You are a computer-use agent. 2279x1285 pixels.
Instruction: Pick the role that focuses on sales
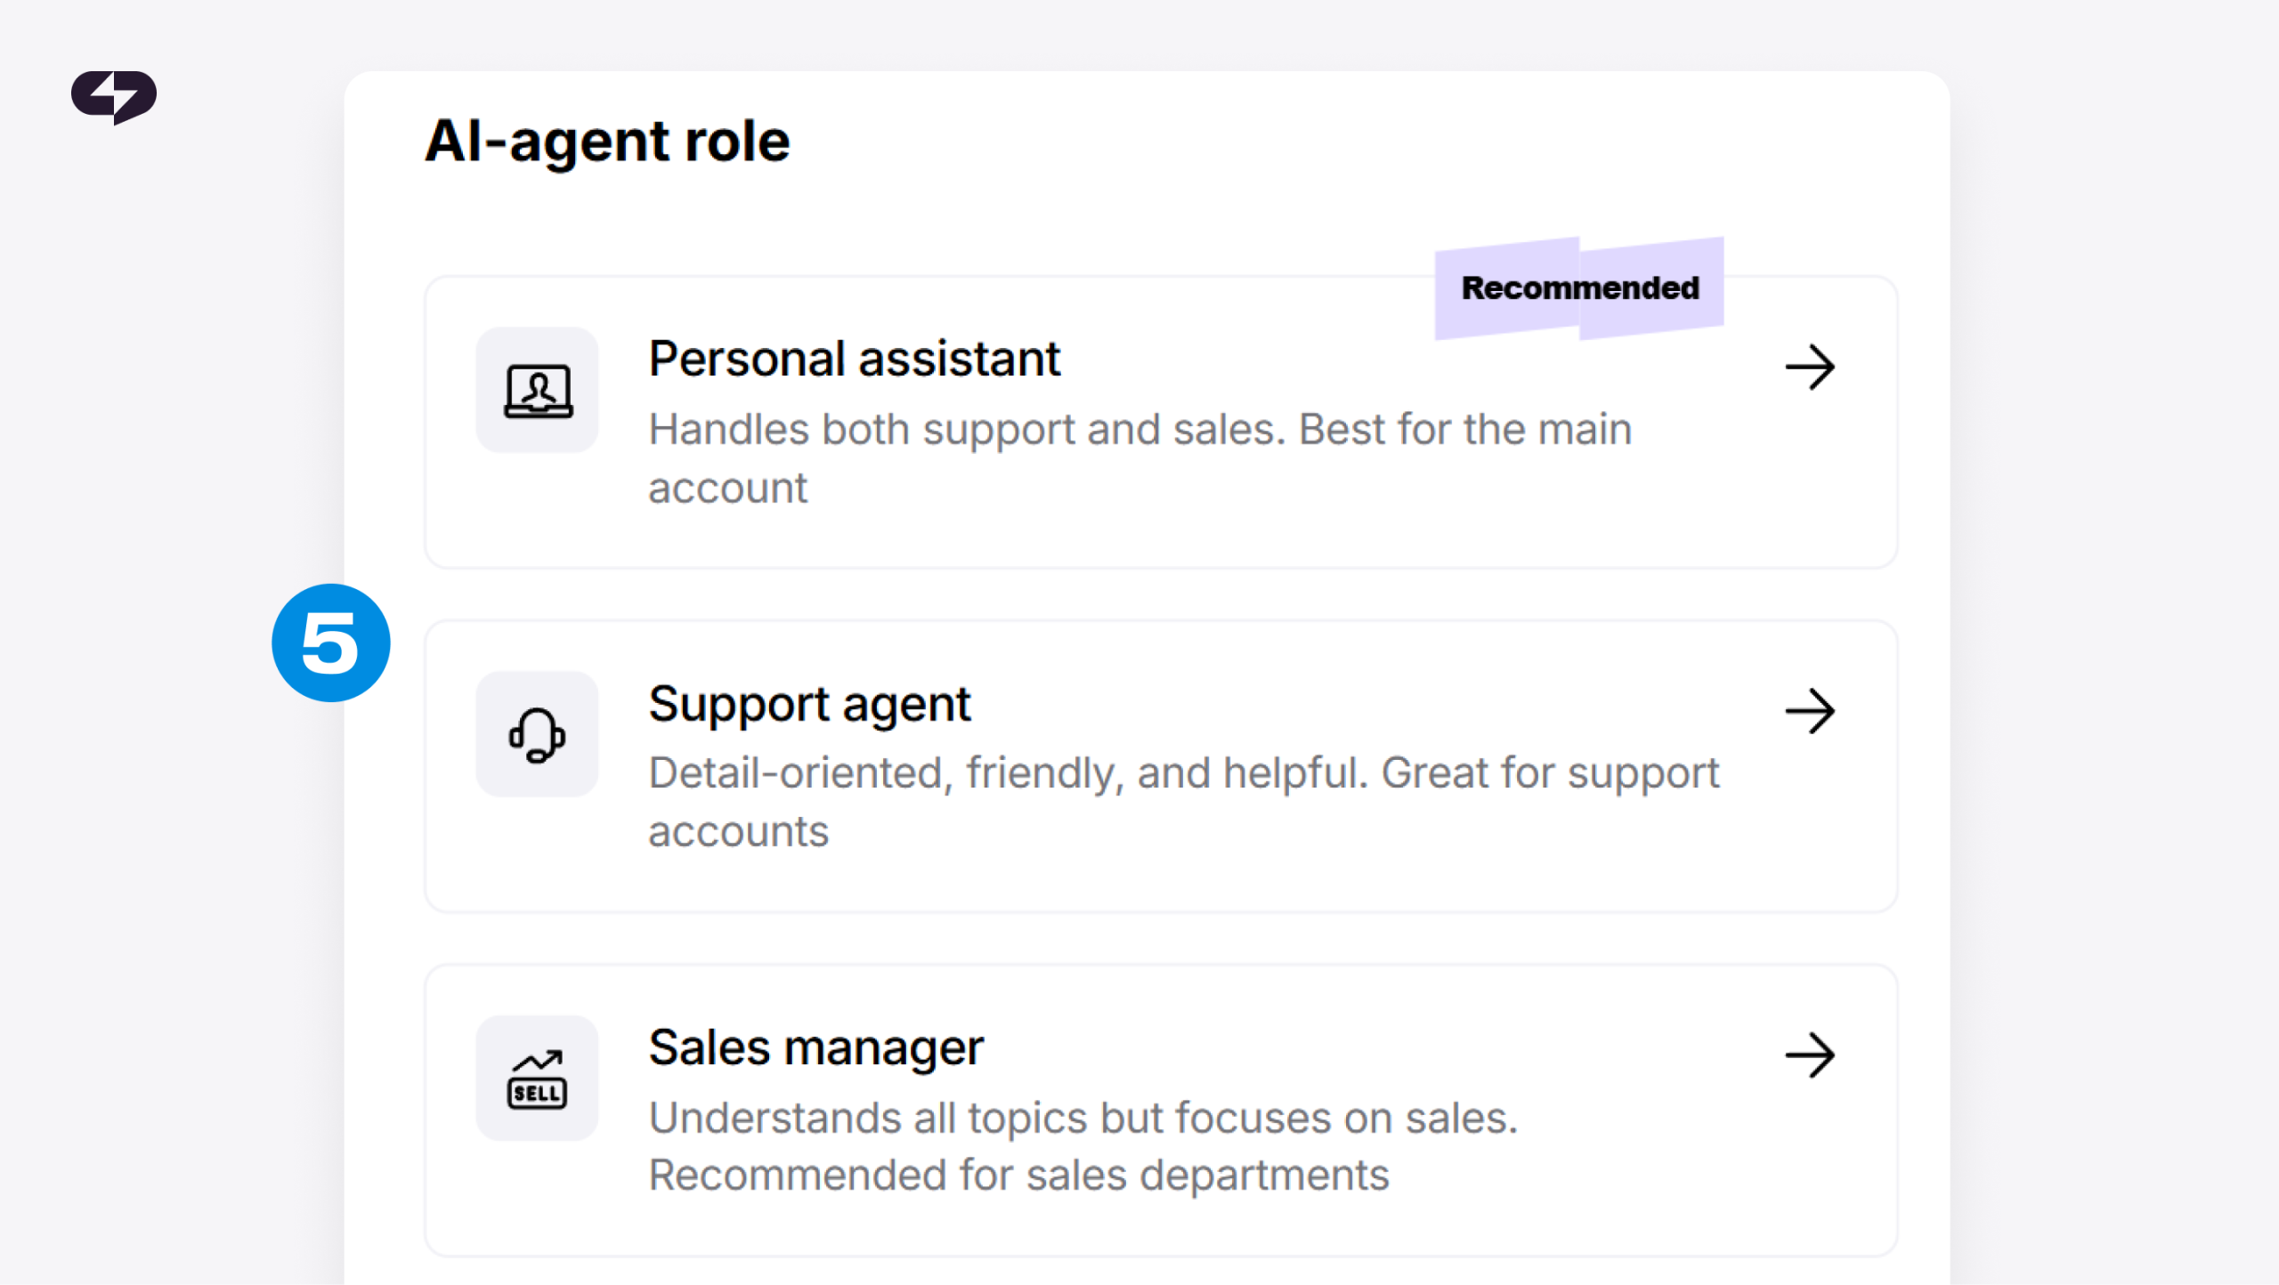[1161, 1111]
